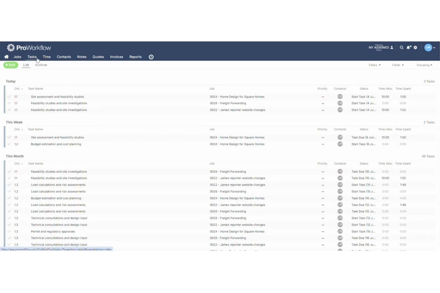Open the Invoices menu
Image resolution: width=440 pixels, height=293 pixels.
[116, 57]
